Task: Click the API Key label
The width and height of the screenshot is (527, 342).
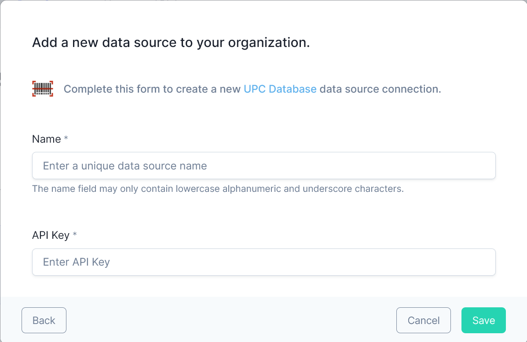Action: coord(50,235)
